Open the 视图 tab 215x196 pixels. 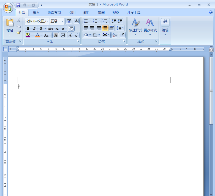tap(116, 13)
